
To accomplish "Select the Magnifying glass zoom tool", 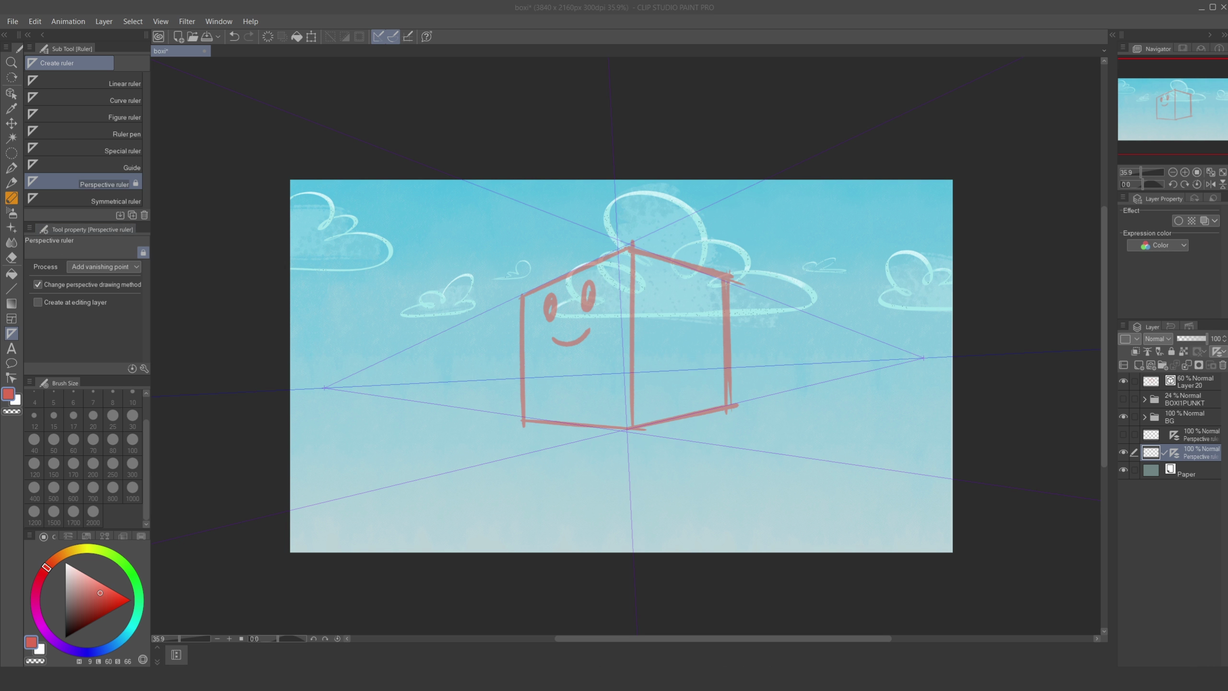I will tap(12, 62).
